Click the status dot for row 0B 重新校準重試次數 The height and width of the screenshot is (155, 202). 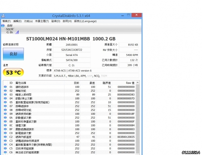(x=5, y=121)
